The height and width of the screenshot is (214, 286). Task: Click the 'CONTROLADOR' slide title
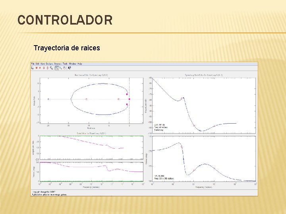(65, 20)
